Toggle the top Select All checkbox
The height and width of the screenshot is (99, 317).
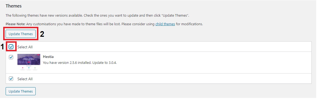tap(11, 47)
